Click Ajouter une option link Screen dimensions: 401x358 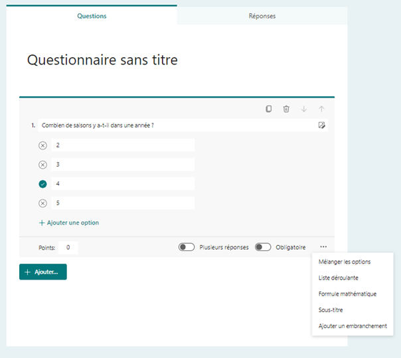(x=69, y=223)
